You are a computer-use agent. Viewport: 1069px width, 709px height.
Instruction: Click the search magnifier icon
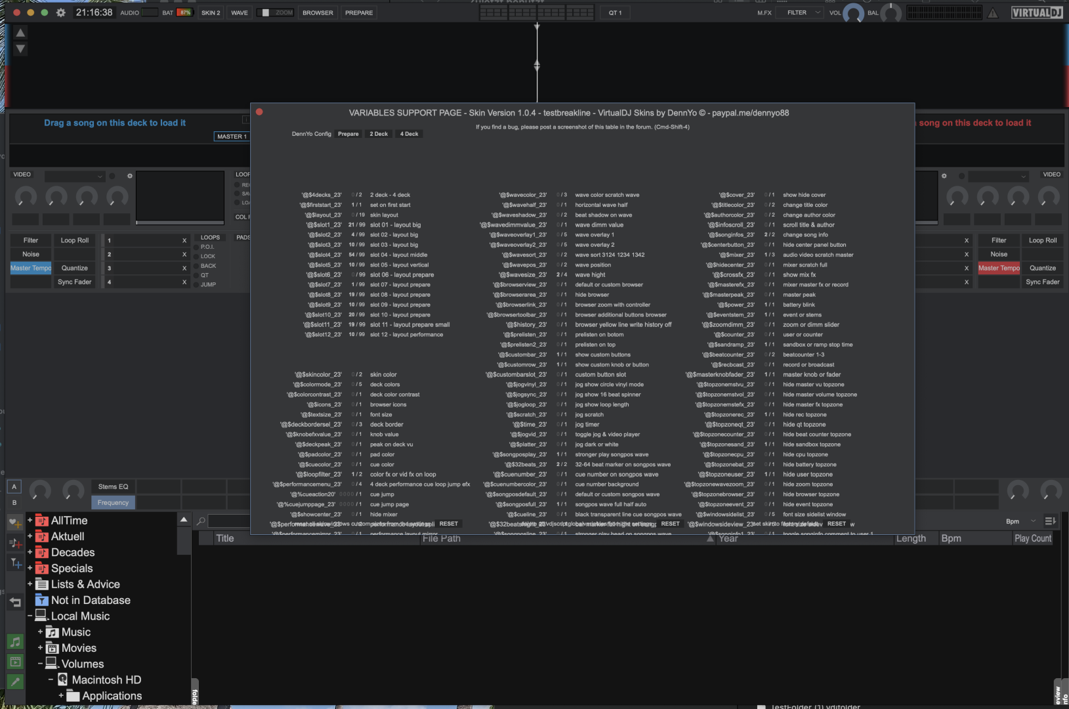pyautogui.click(x=201, y=521)
